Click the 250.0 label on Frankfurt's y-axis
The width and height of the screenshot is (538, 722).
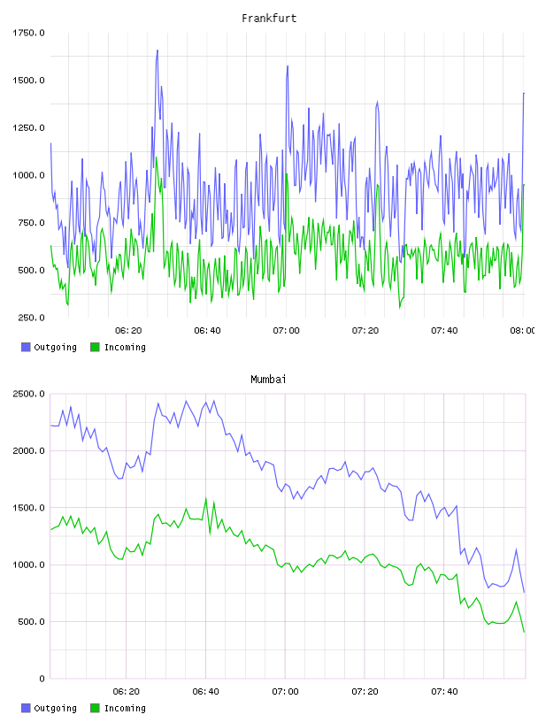point(31,318)
